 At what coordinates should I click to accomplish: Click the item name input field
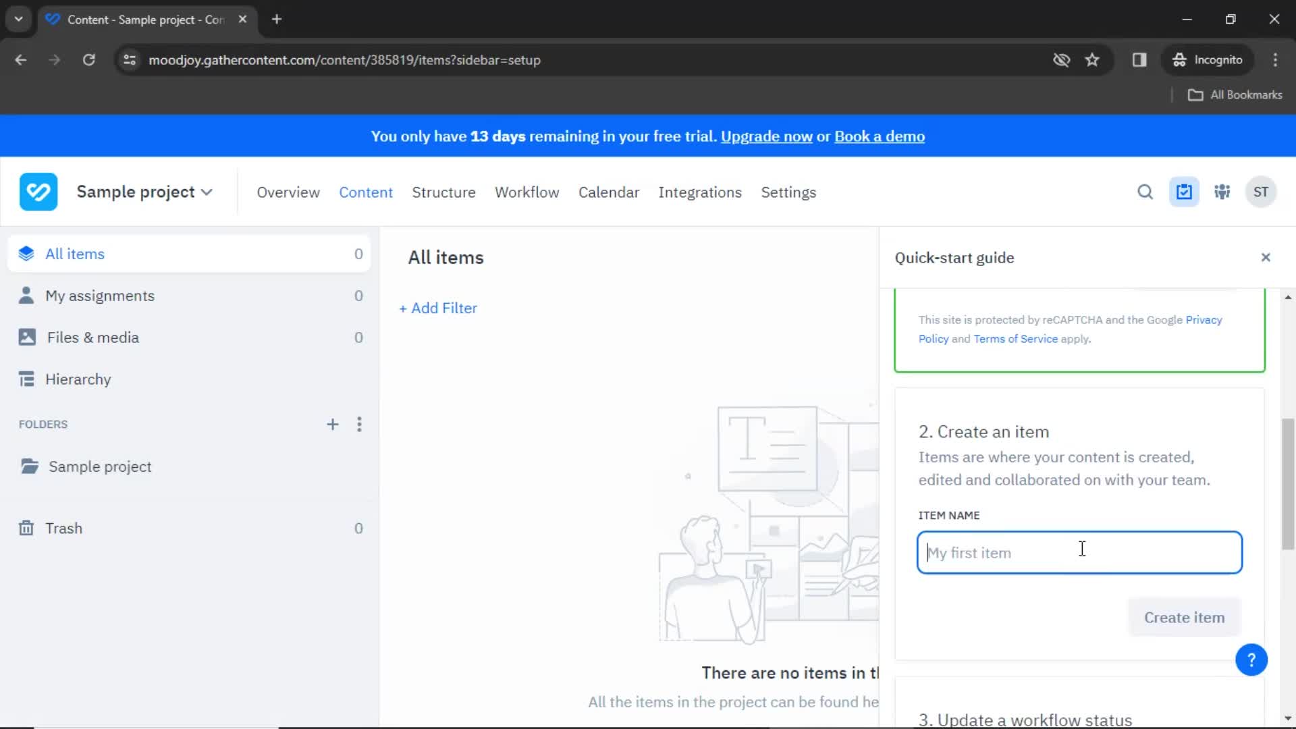click(x=1080, y=552)
